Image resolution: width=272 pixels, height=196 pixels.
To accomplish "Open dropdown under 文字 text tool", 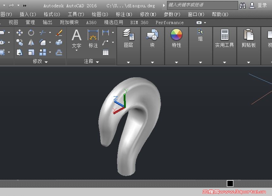I will [x=77, y=51].
